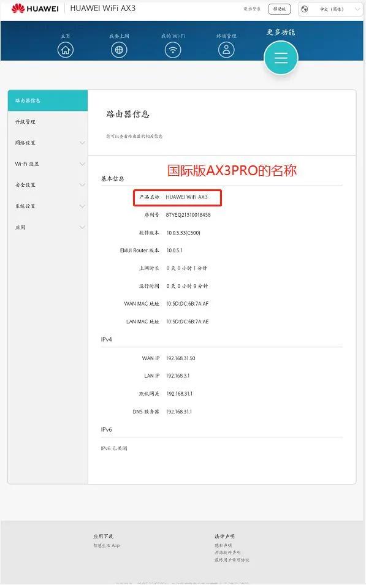Click EMUI Router version 10.0.5.1

point(174,251)
